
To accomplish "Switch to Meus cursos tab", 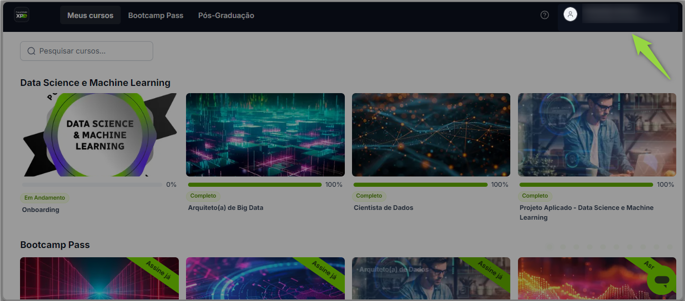I will 90,15.
